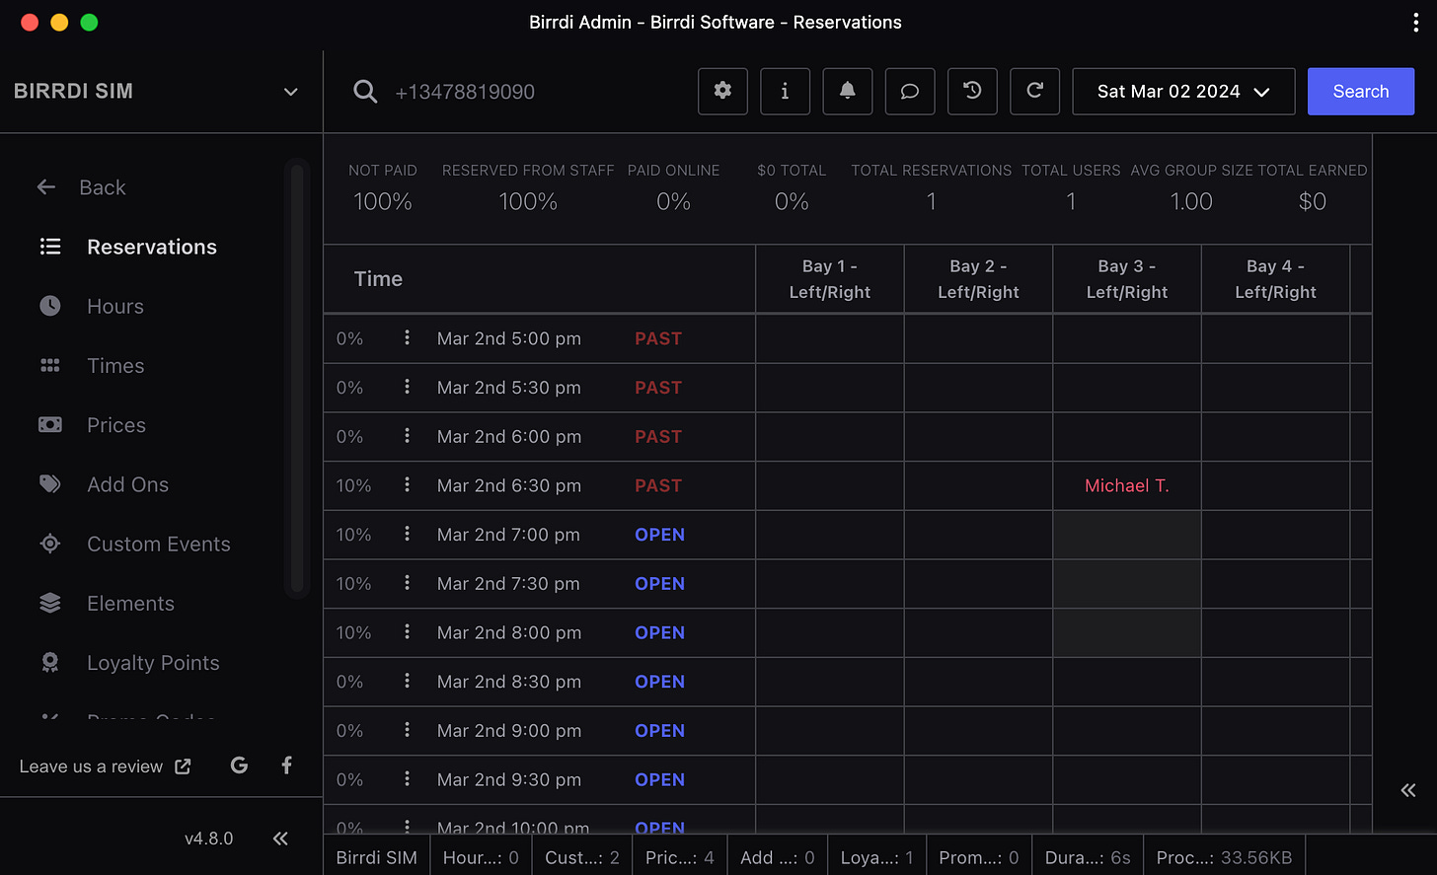
Task: Click Leave us a review link
Action: pos(105,766)
